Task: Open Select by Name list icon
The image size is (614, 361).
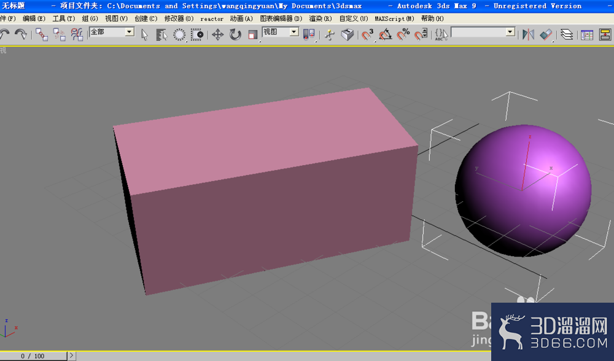Action: tap(161, 35)
